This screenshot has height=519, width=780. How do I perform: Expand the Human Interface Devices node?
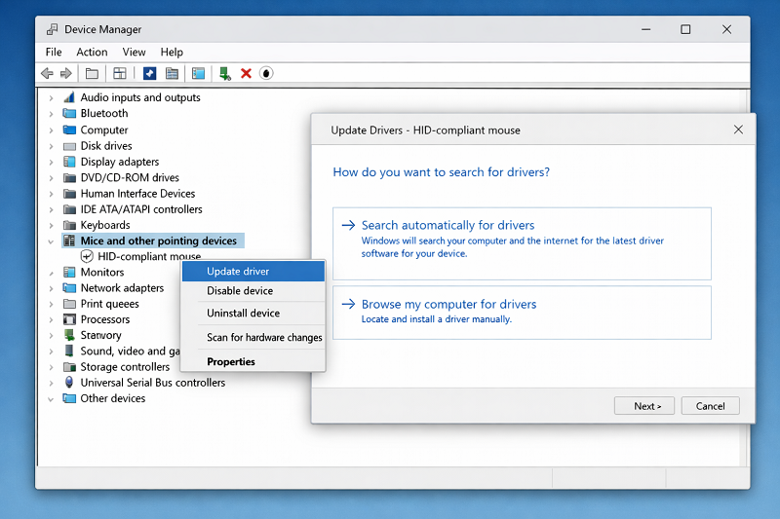coord(51,194)
